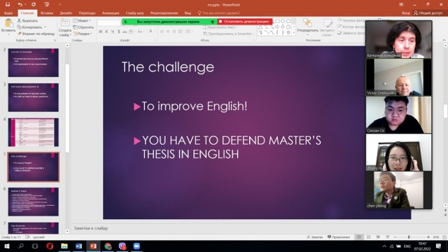Image resolution: width=448 pixels, height=252 pixels.
Task: Open the Zoom app in taskbar
Action: [136, 246]
